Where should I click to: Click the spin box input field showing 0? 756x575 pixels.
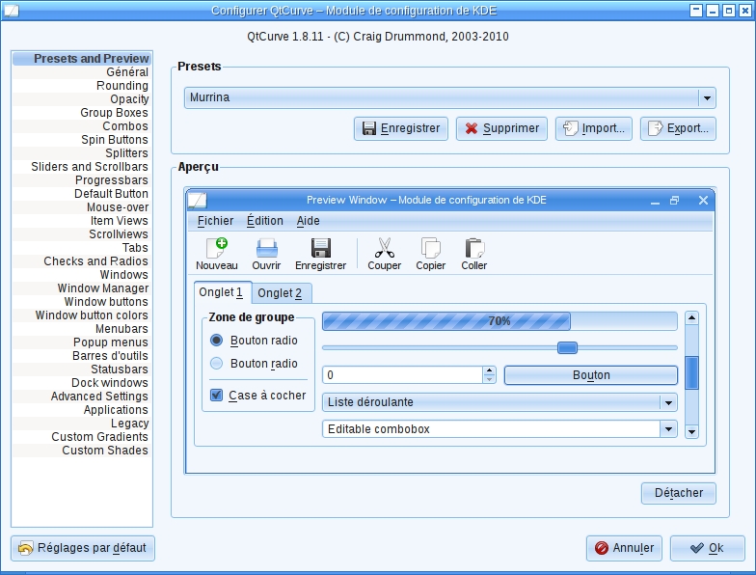[x=403, y=375]
